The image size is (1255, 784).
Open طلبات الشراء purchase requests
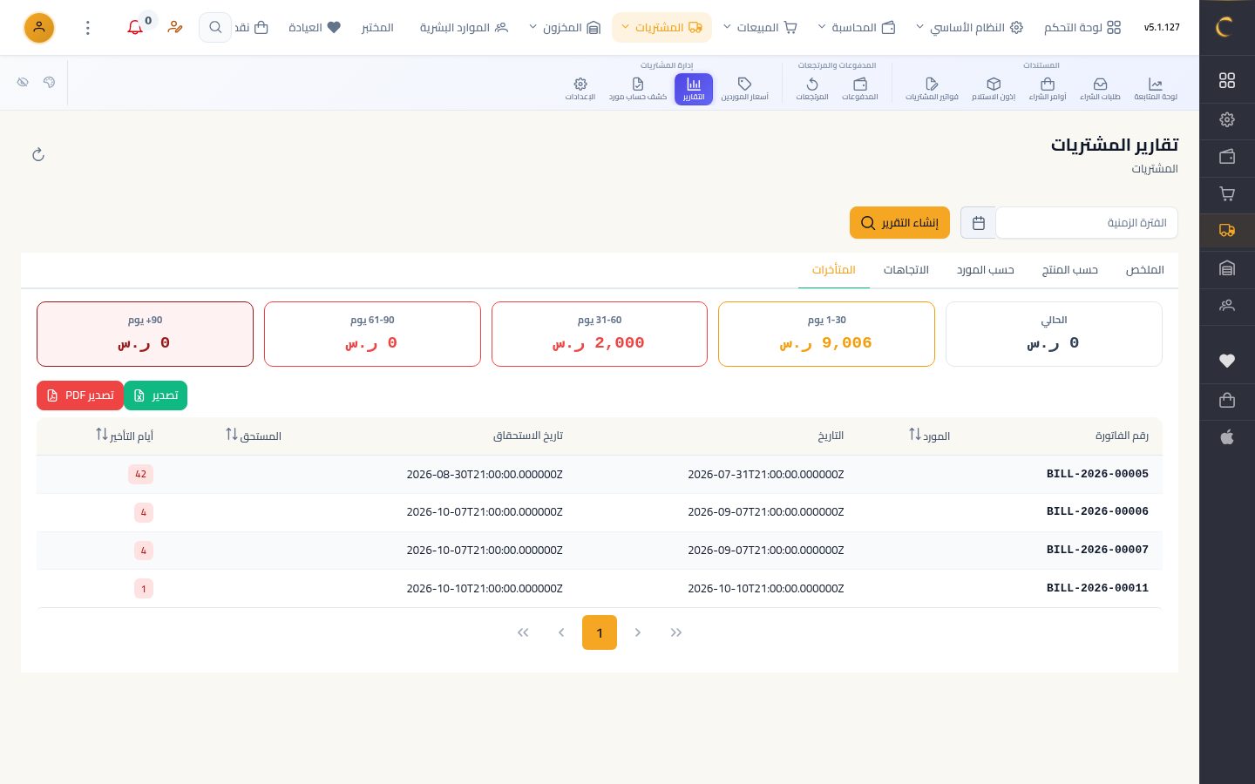coord(1100,89)
